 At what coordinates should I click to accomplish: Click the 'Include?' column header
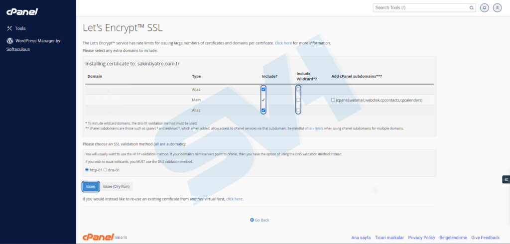pyautogui.click(x=269, y=77)
